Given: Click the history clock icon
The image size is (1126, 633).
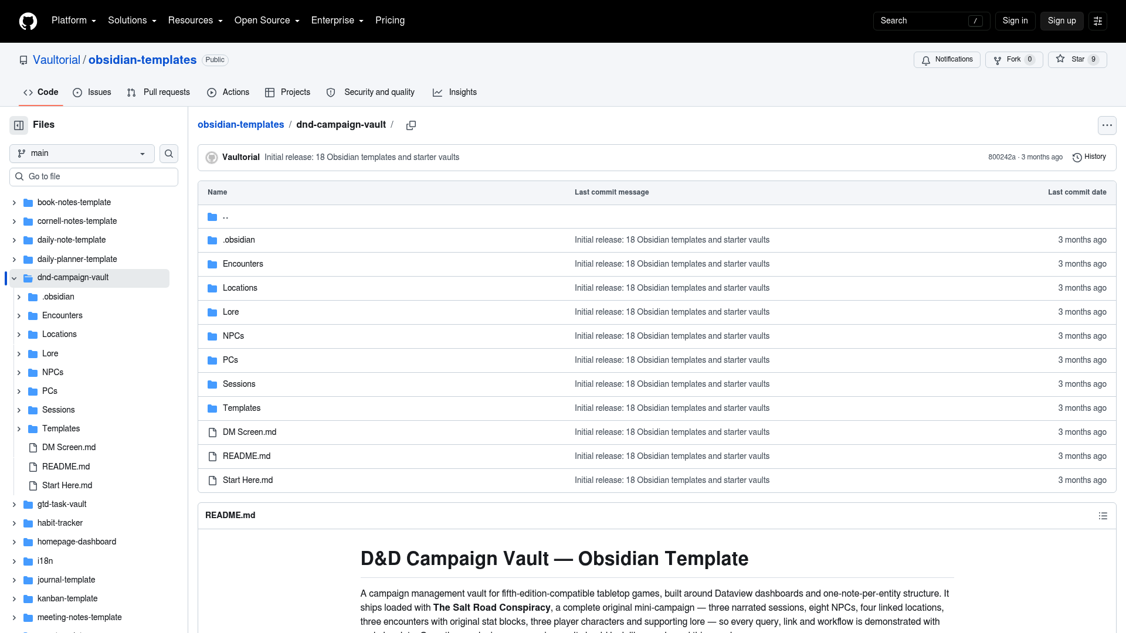Looking at the screenshot, I should tap(1077, 157).
